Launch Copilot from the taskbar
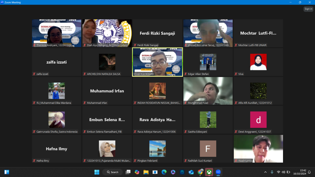This screenshot has width=315, height=177. (x=137, y=172)
